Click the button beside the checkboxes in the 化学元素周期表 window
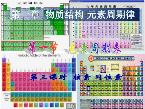This screenshot has height=109, width=145. click(136, 35)
